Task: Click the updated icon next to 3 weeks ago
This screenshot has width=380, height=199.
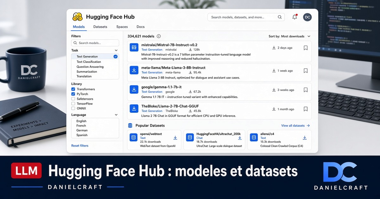Action: click(274, 90)
